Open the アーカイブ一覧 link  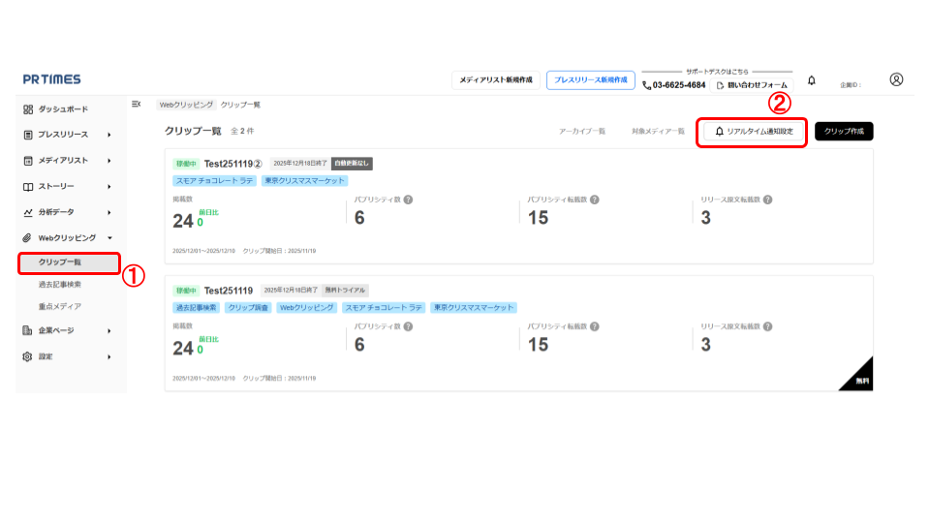tap(582, 131)
